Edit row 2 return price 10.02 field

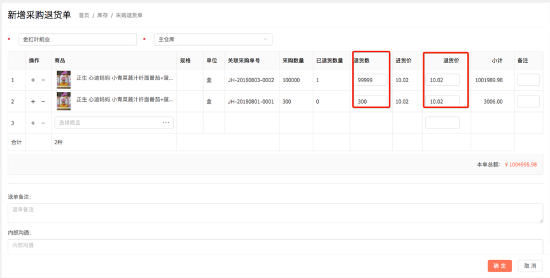click(x=442, y=101)
